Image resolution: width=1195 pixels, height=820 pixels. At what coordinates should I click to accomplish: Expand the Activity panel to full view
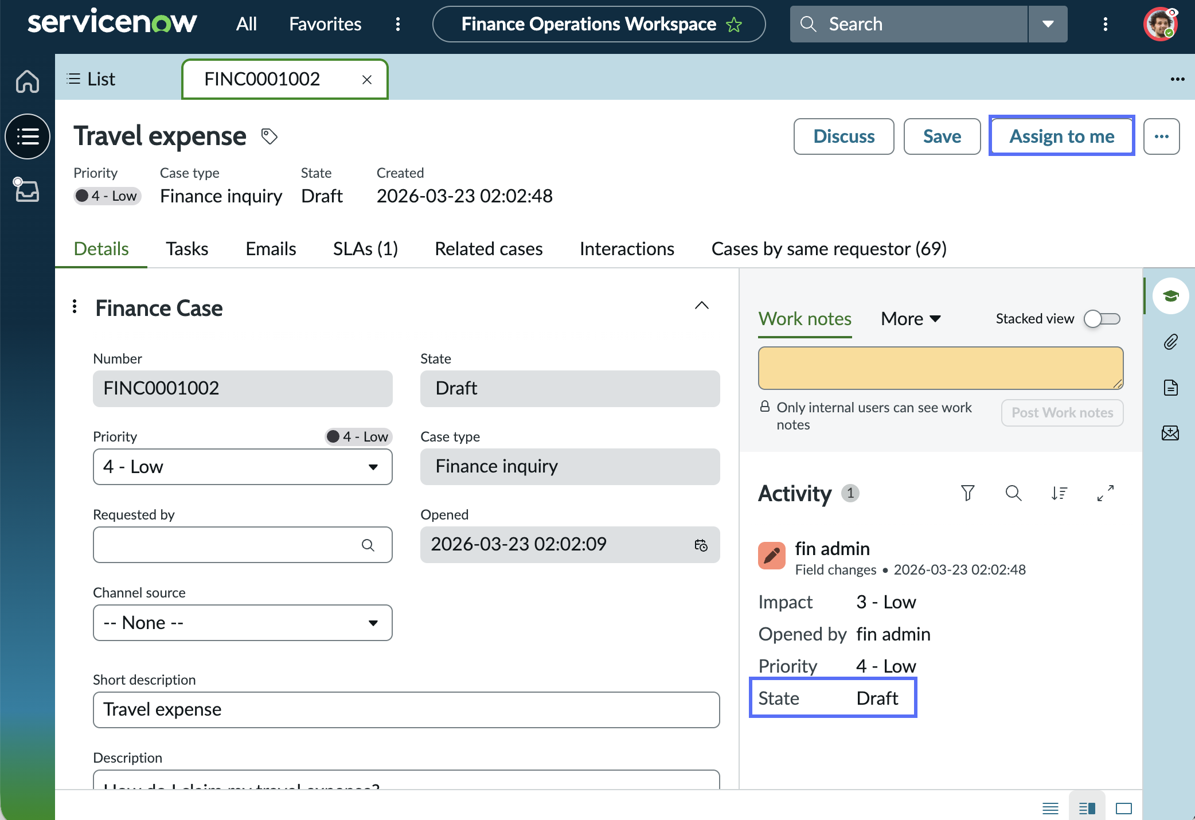point(1106,493)
